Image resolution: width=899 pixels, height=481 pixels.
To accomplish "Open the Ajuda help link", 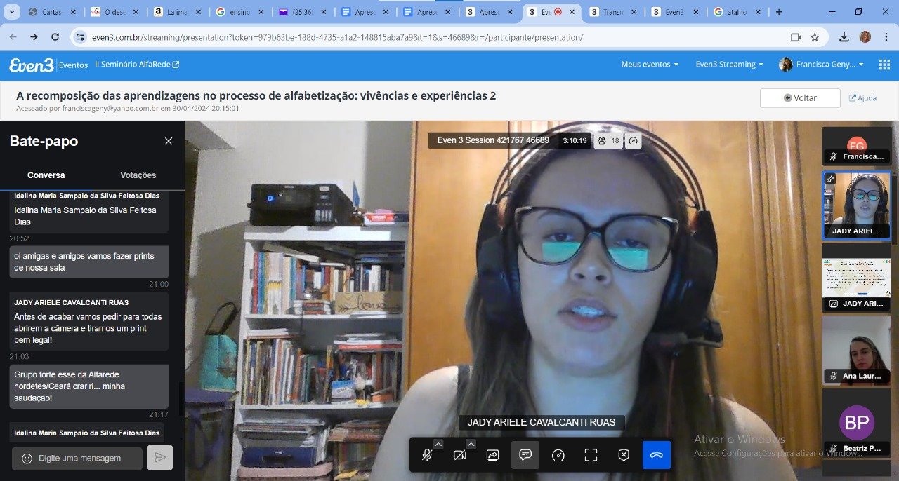I will (862, 98).
